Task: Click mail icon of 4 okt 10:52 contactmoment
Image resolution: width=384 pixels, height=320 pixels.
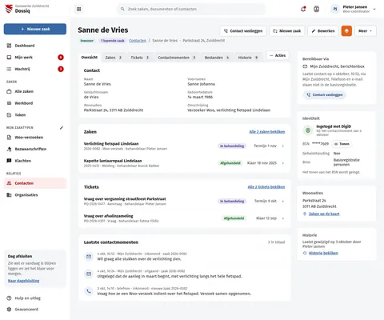Action: point(89,257)
